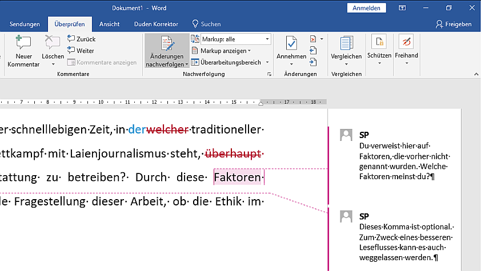Accept change with the Annehmen icon

(x=291, y=45)
